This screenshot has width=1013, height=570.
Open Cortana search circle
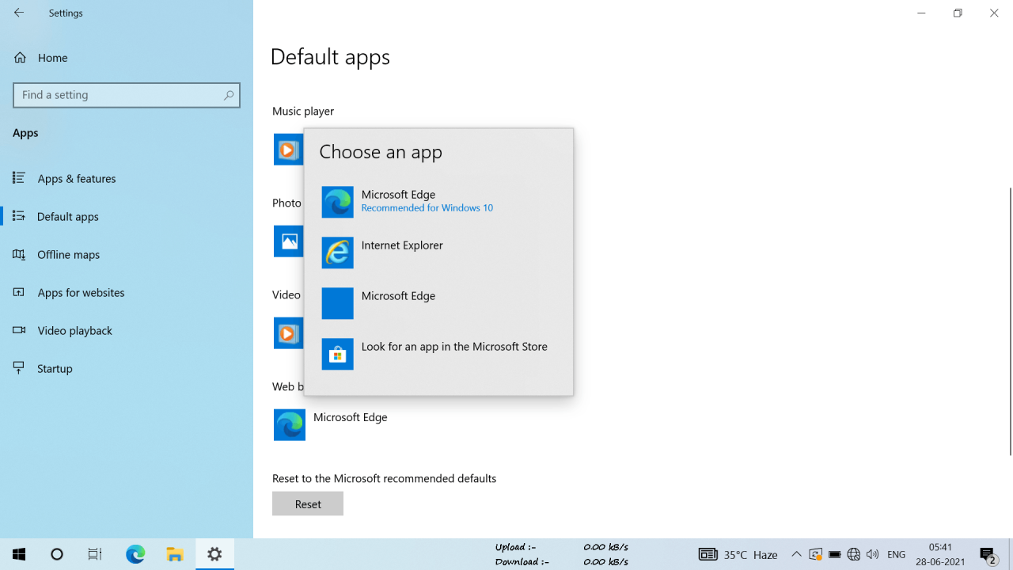57,554
